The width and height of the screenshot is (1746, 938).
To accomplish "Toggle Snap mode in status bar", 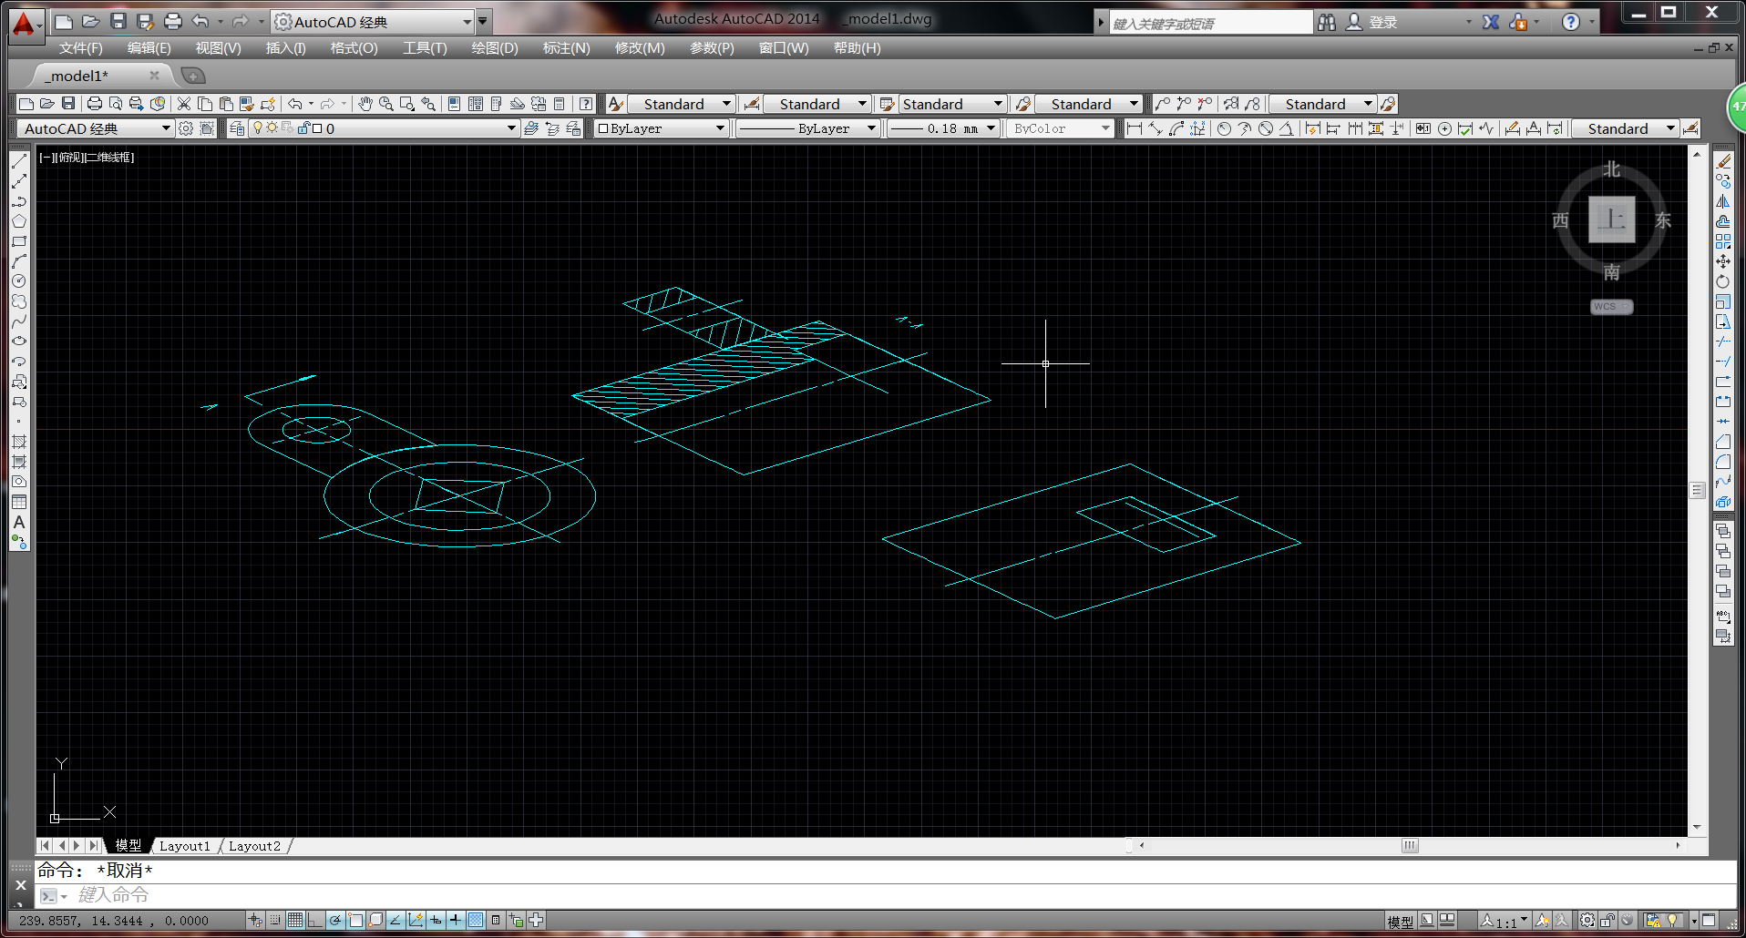I will (275, 920).
